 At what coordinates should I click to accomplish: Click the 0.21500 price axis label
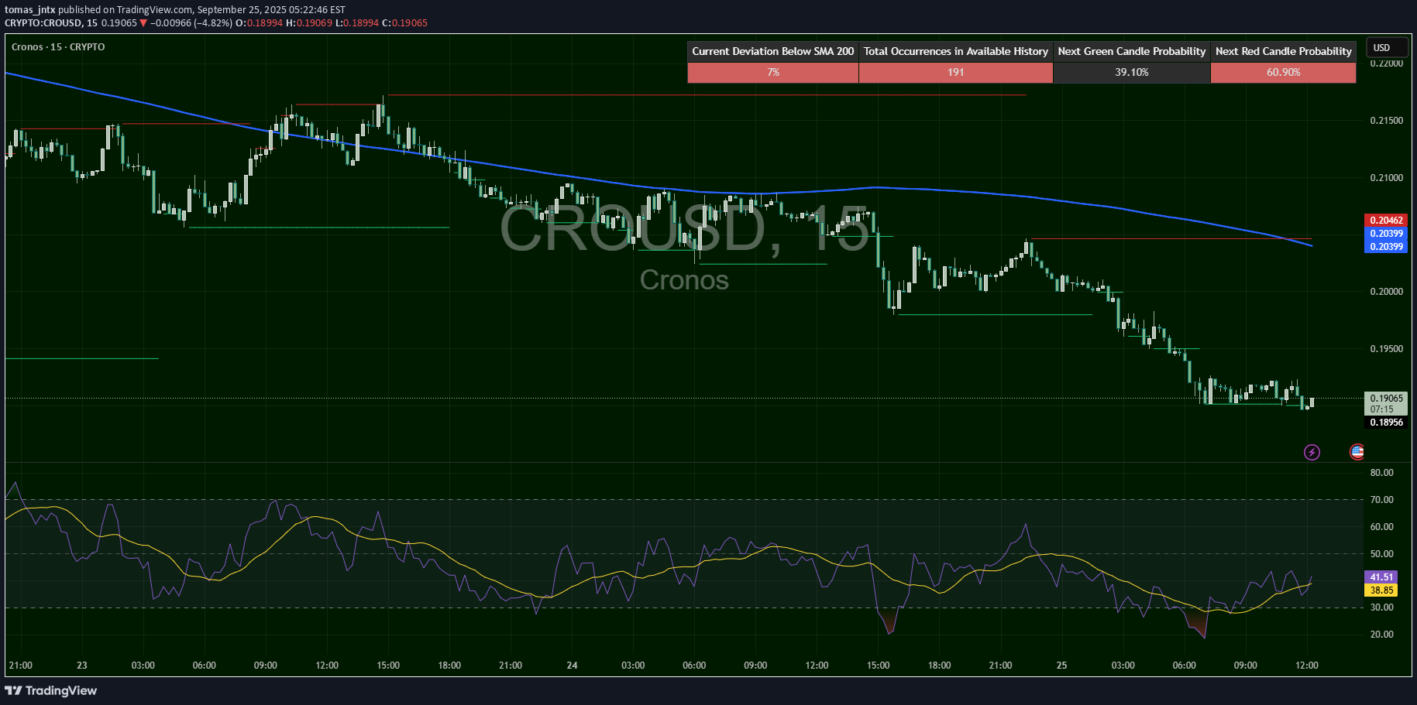[1386, 121]
